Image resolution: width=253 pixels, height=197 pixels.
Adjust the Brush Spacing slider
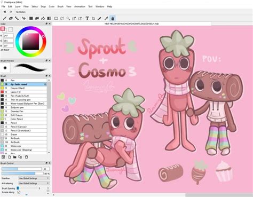(28, 188)
